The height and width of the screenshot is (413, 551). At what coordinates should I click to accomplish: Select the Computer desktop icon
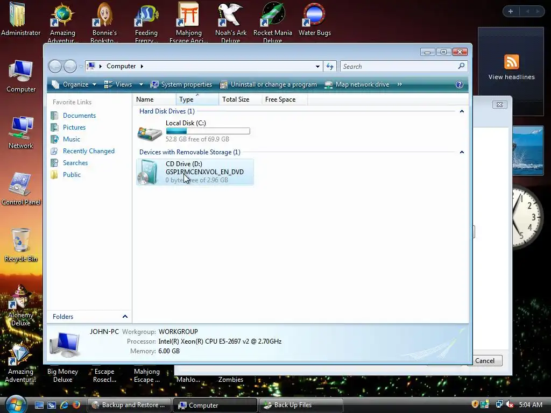21,75
